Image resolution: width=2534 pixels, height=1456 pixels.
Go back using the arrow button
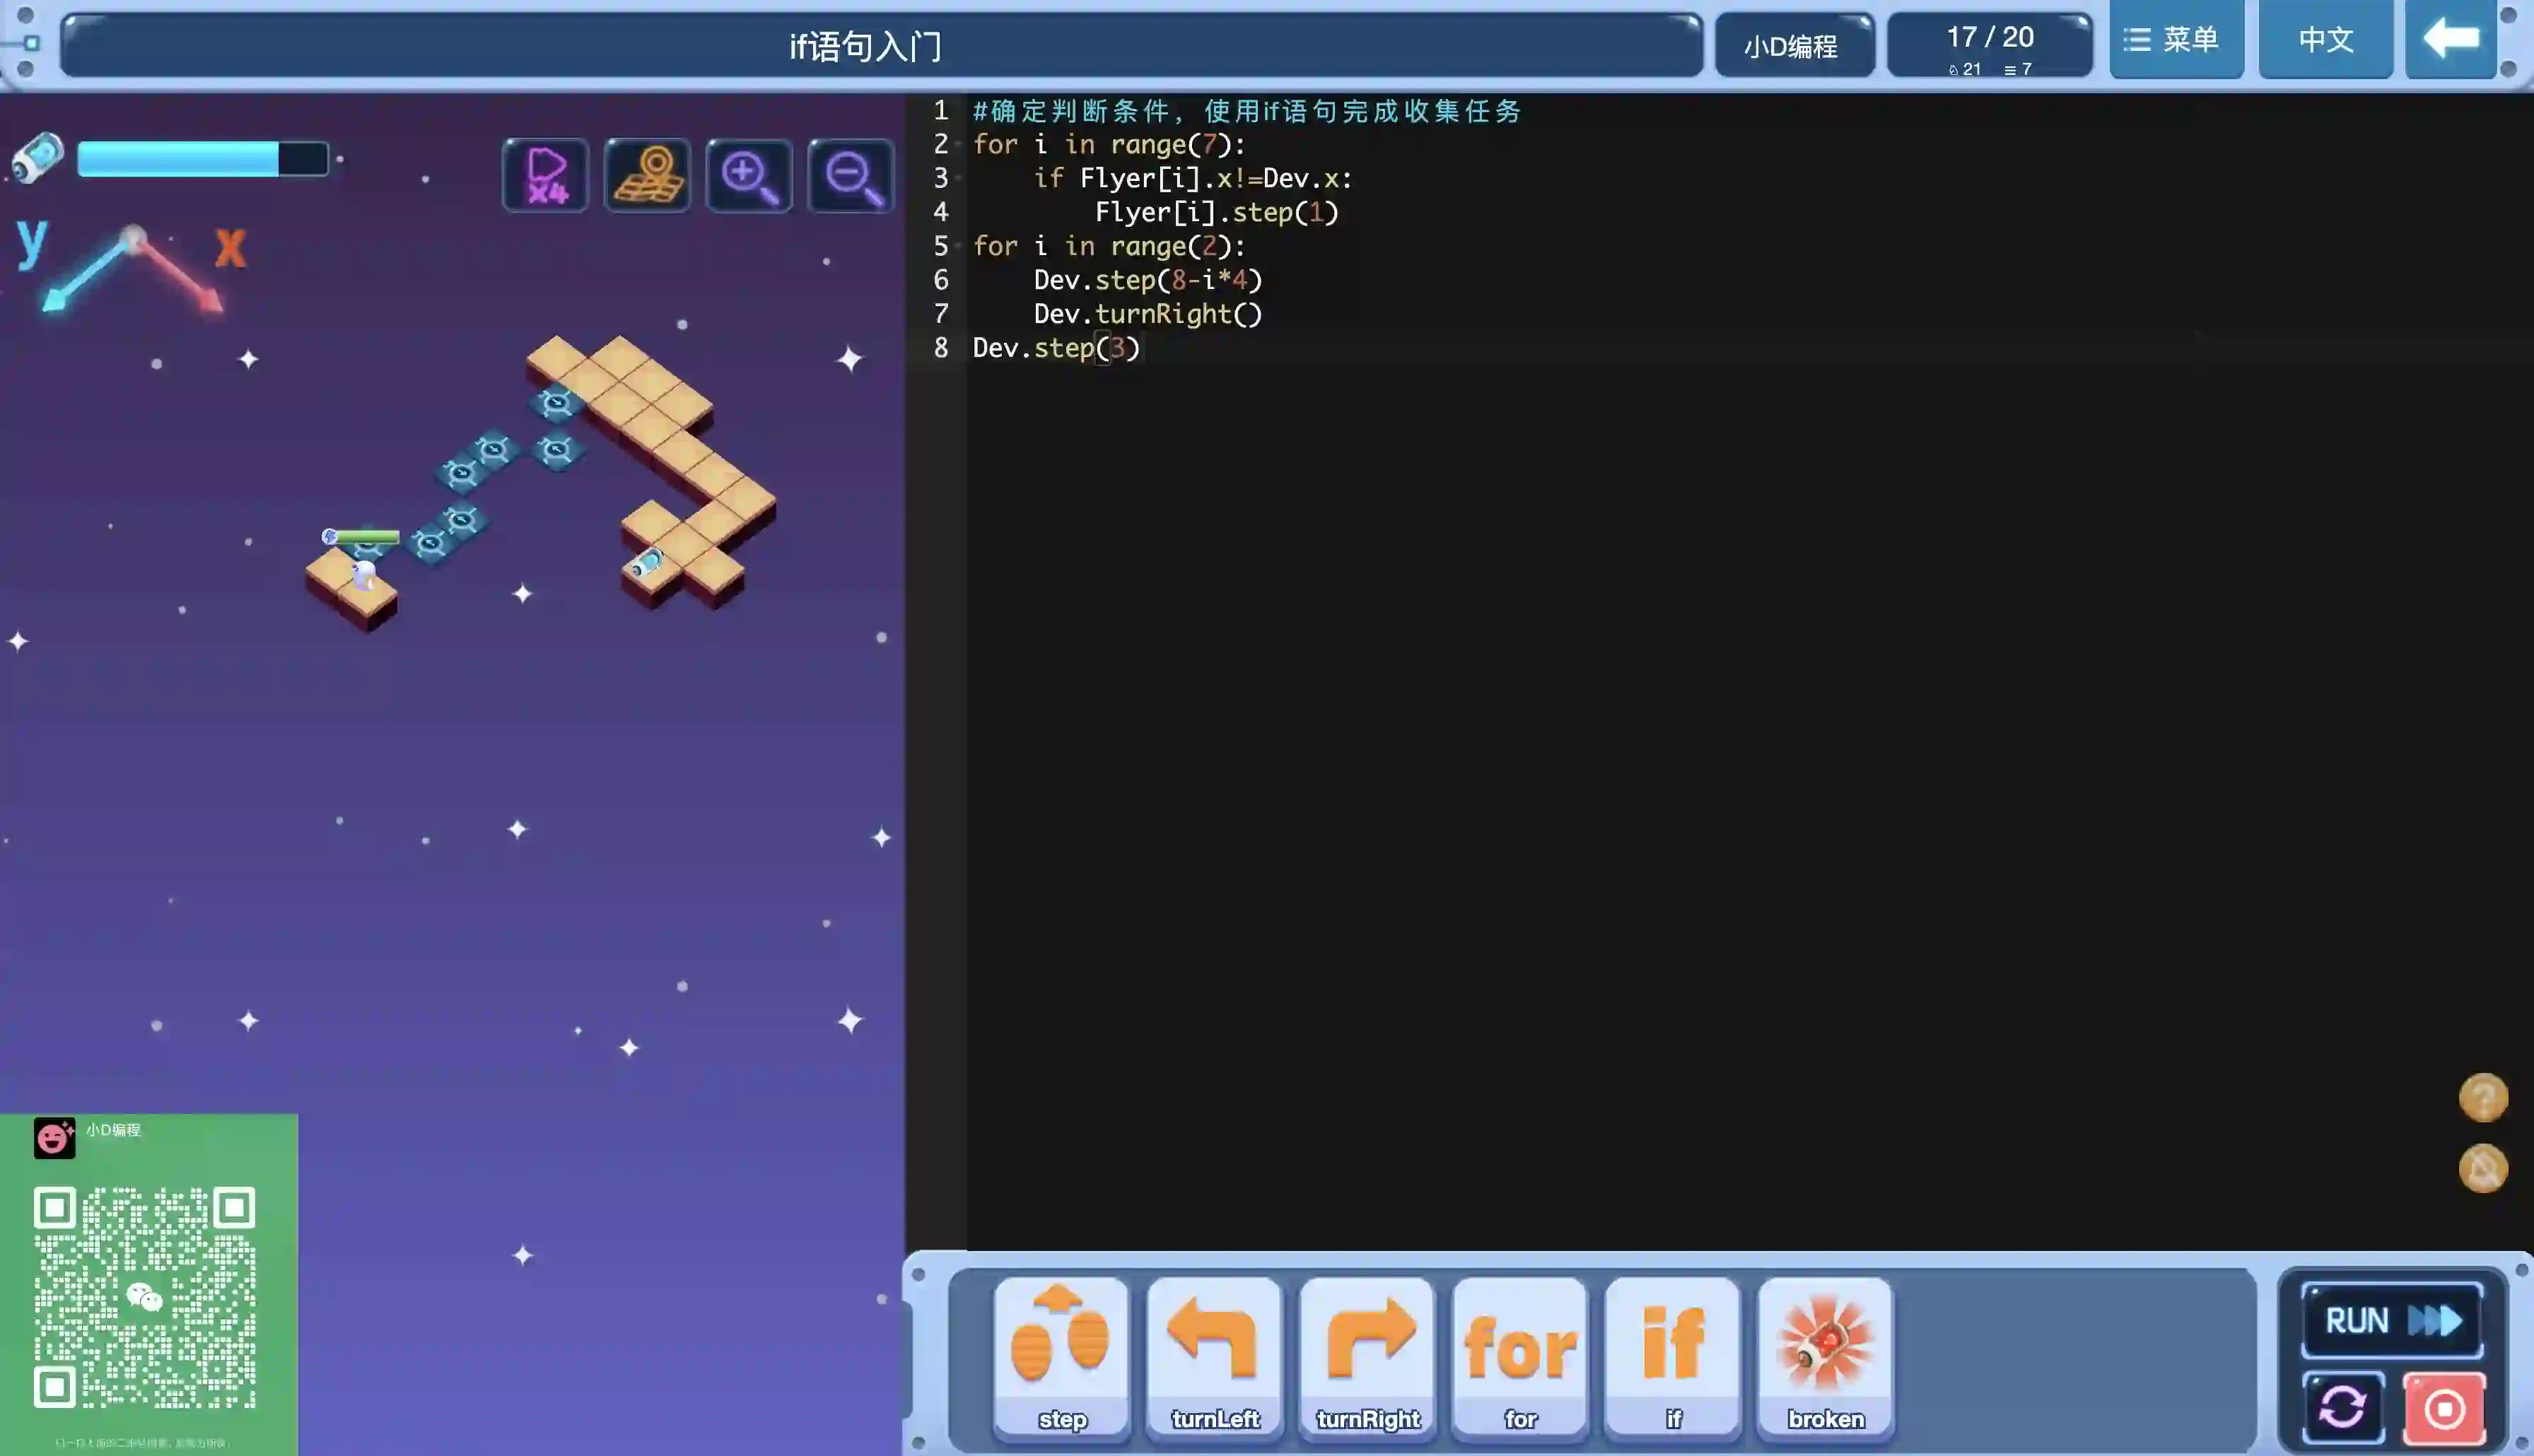coord(2450,40)
